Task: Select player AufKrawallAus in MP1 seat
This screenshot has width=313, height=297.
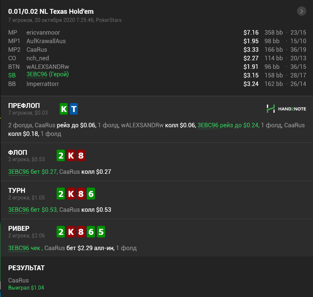Action: point(46,41)
